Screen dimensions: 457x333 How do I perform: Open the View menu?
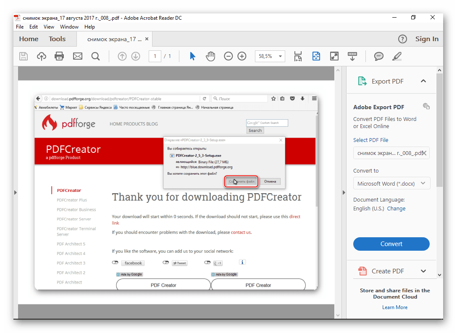tap(49, 27)
